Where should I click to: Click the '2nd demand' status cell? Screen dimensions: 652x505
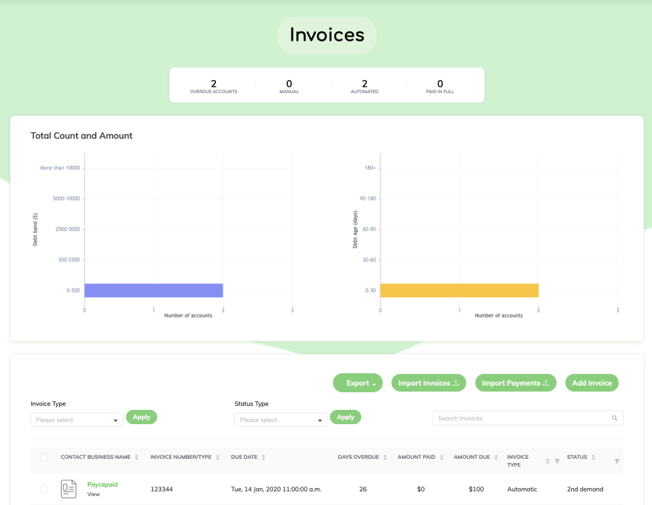[585, 489]
